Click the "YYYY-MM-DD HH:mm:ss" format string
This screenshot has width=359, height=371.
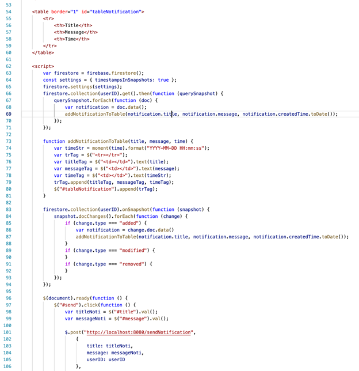click(175, 148)
